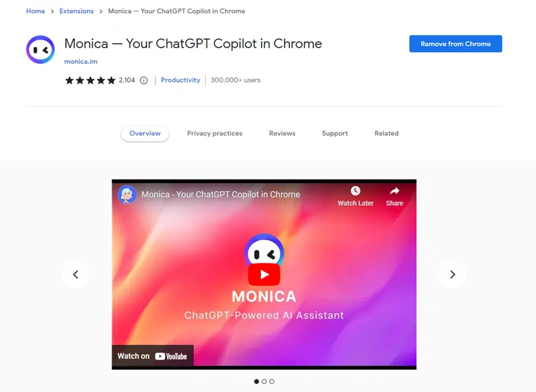
Task: Click the Share arrow icon on video
Action: click(x=395, y=191)
